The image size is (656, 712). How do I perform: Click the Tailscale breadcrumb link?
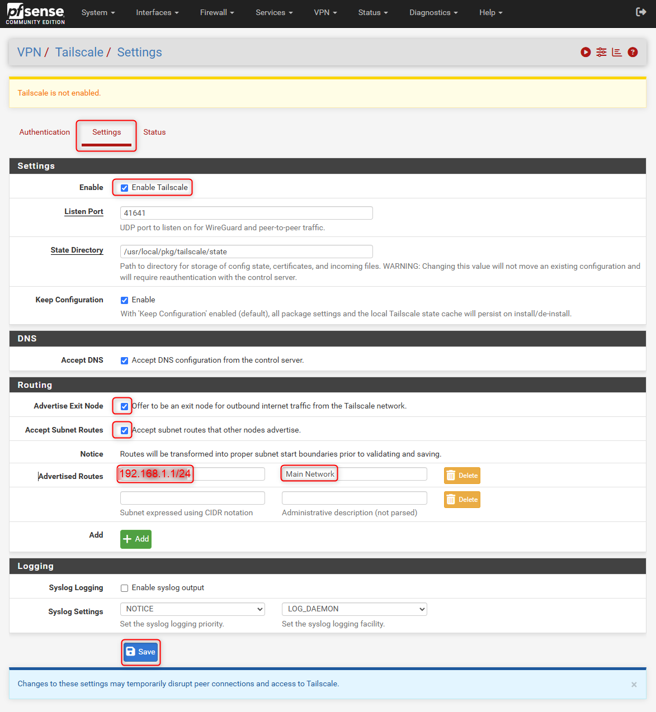pos(79,52)
